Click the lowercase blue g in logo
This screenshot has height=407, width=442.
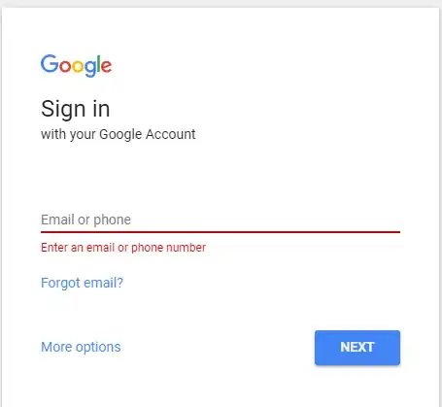pos(90,69)
